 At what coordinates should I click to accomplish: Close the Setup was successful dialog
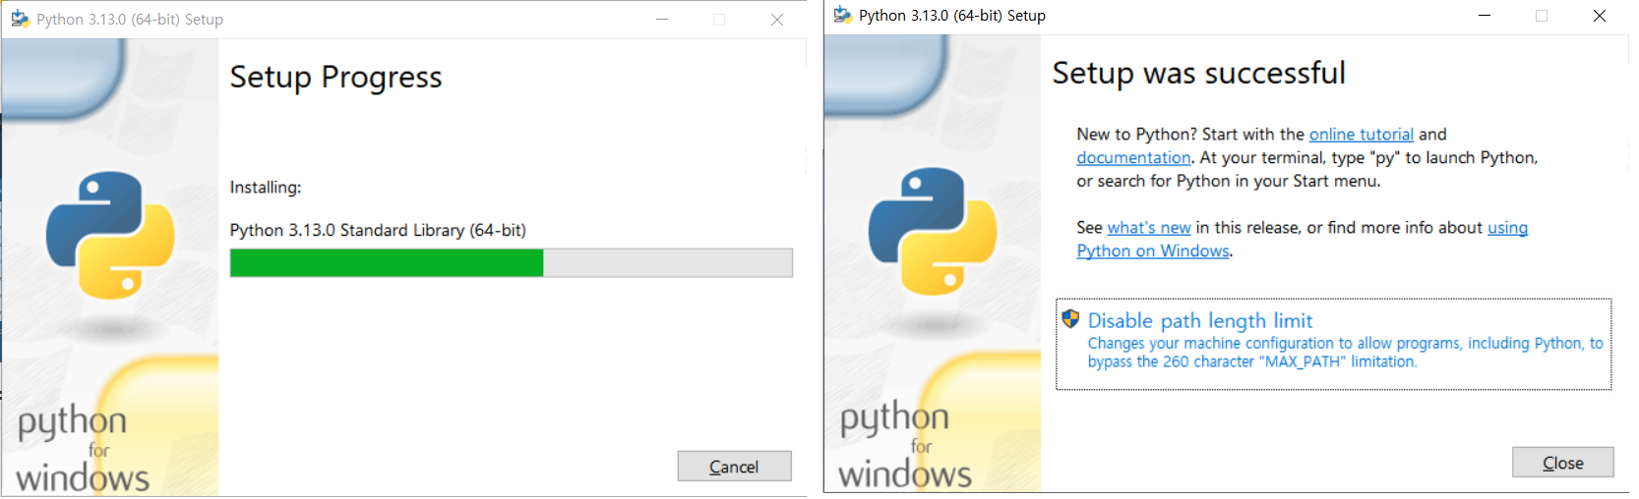[1562, 463]
